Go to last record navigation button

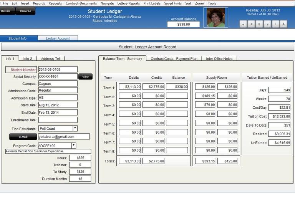click(x=267, y=24)
